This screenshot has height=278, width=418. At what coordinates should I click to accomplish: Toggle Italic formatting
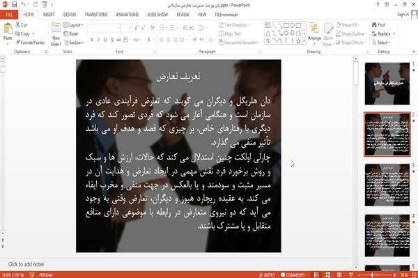click(x=98, y=40)
